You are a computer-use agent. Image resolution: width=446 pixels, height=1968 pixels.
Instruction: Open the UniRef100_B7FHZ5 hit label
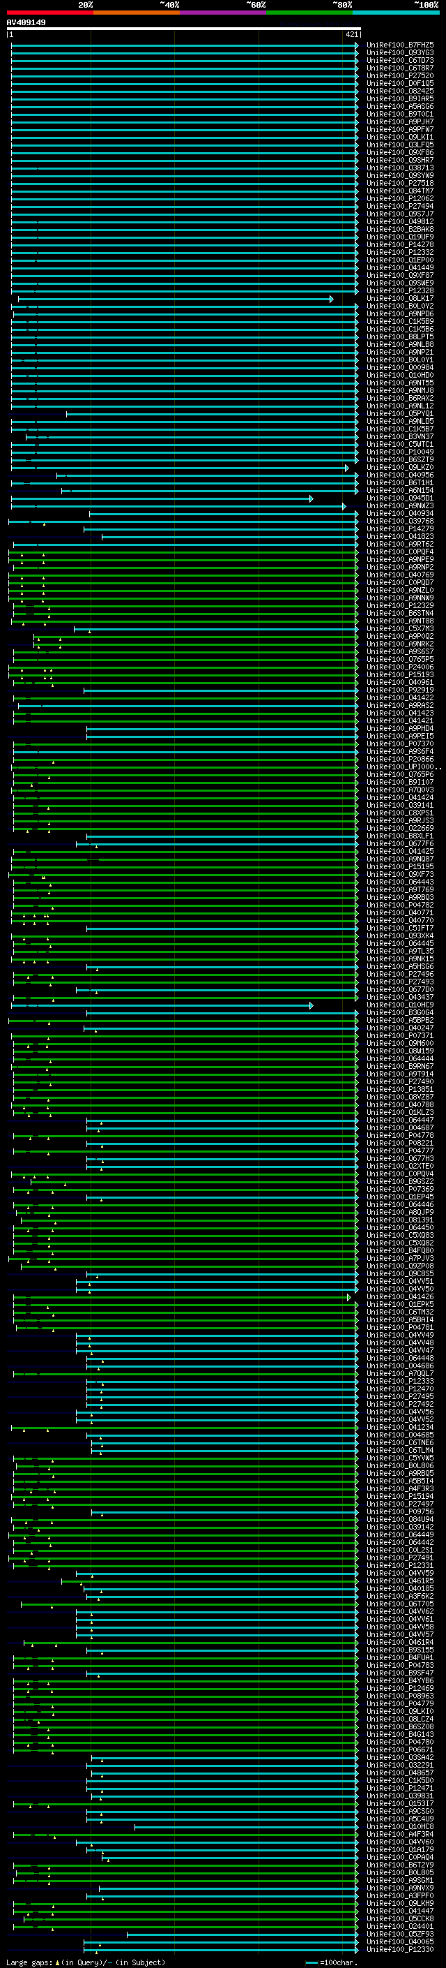pyautogui.click(x=399, y=45)
